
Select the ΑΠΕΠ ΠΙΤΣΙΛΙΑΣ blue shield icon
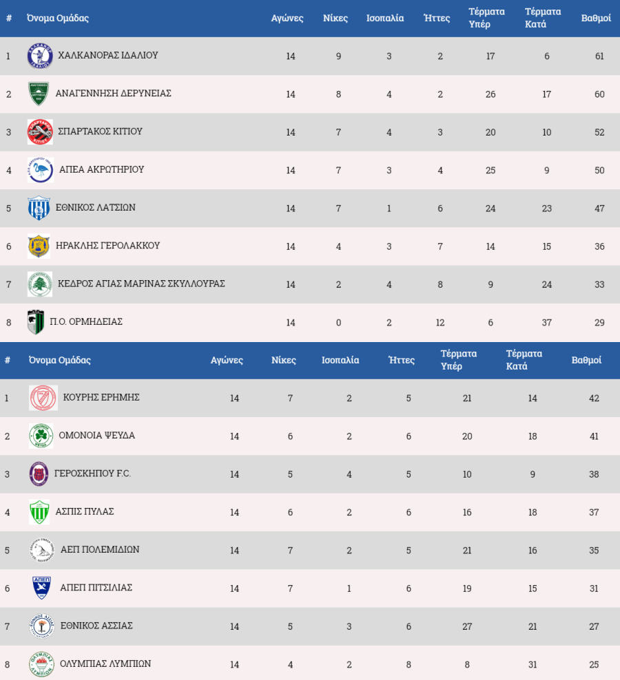coord(42,588)
